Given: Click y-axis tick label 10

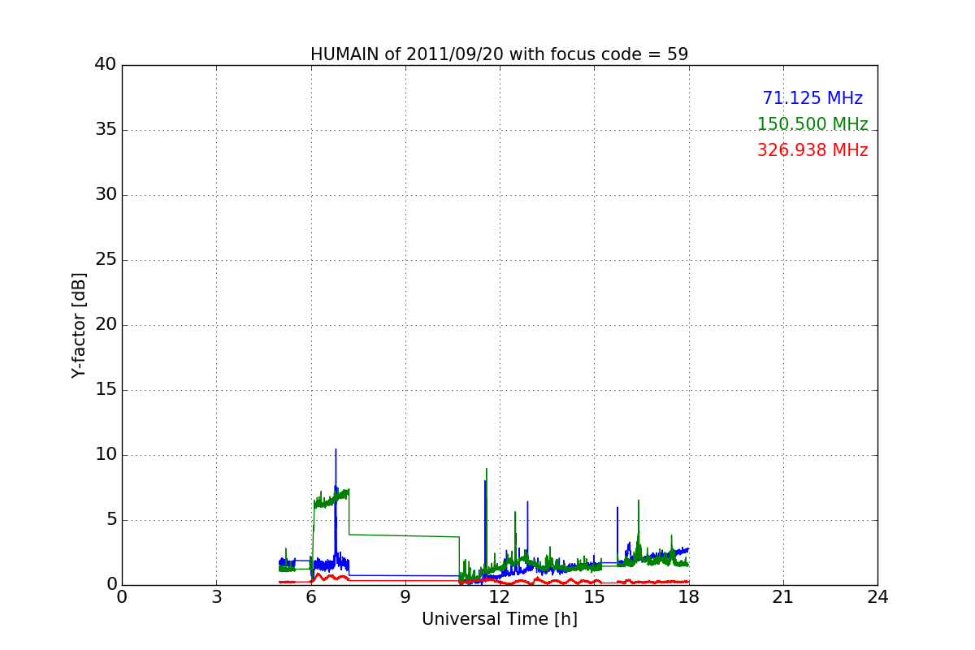Looking at the screenshot, I should pyautogui.click(x=106, y=455).
